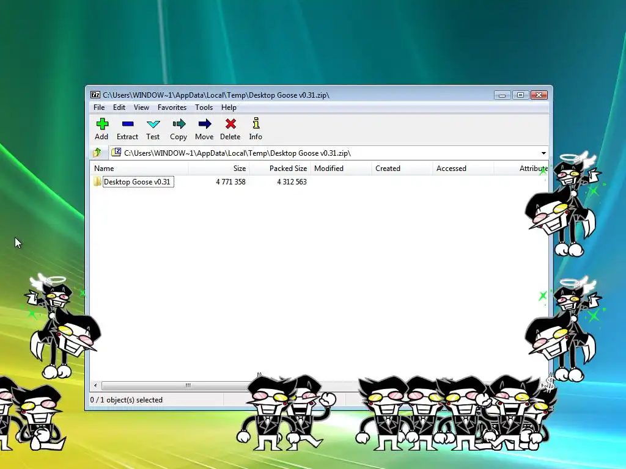Click the size value 4 771 358
This screenshot has height=469, width=626.
(x=230, y=182)
